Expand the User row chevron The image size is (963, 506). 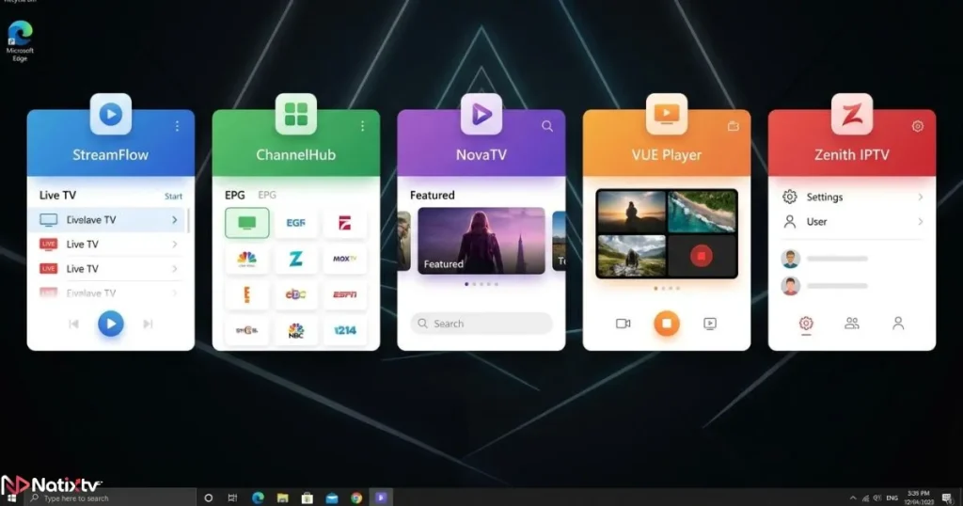click(920, 222)
